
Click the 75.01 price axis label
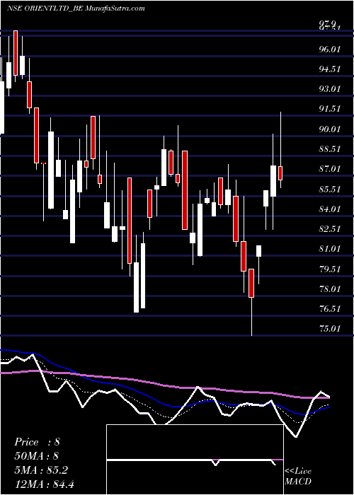(x=330, y=329)
